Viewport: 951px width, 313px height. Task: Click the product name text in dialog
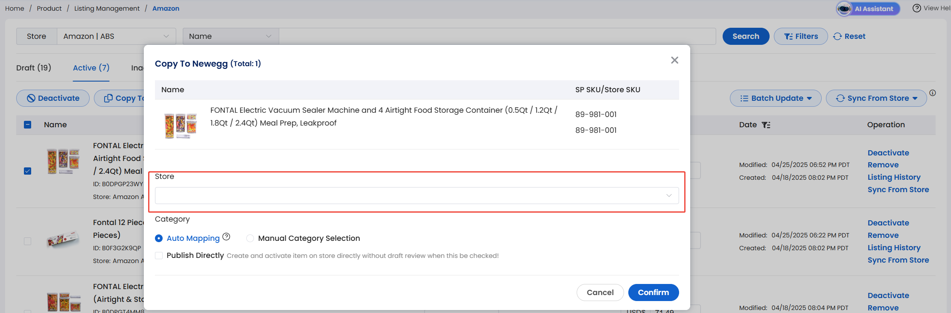coord(384,117)
